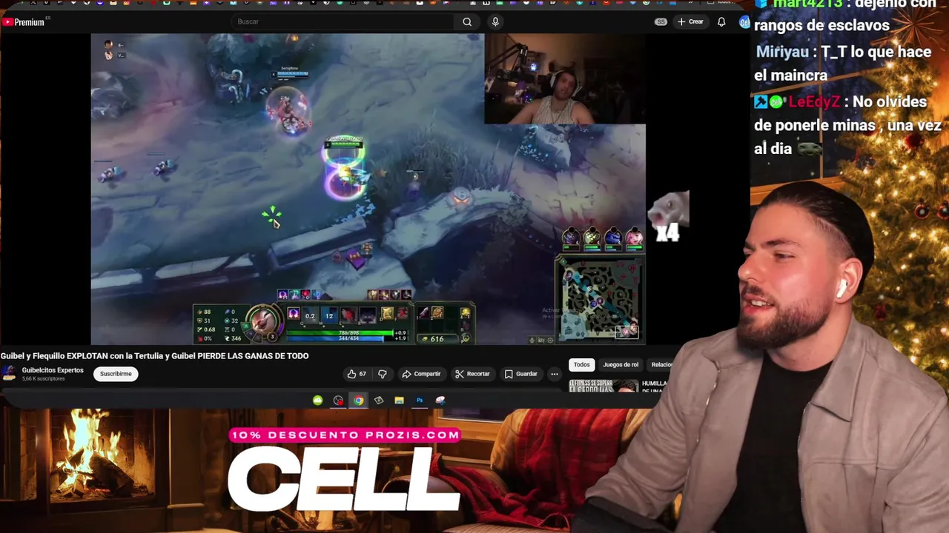The width and height of the screenshot is (949, 533).
Task: Click the Guibelcitos Expertos channel avatar
Action: click(x=9, y=374)
